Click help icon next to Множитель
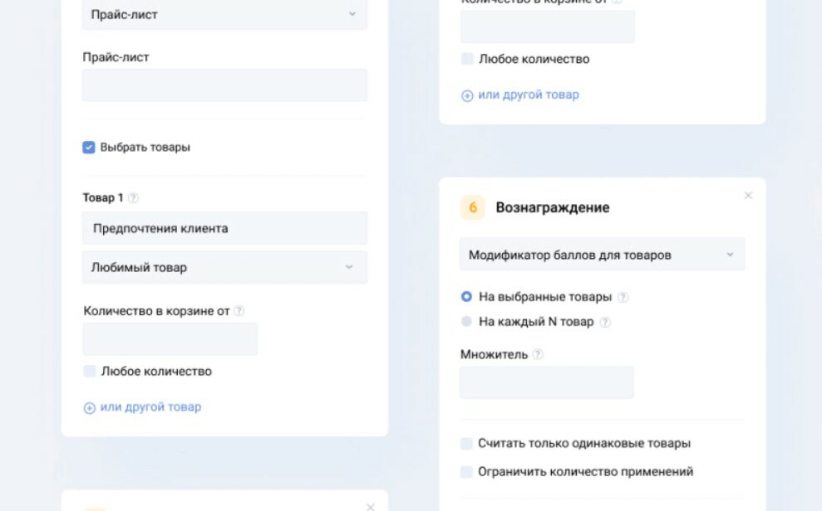 538,354
